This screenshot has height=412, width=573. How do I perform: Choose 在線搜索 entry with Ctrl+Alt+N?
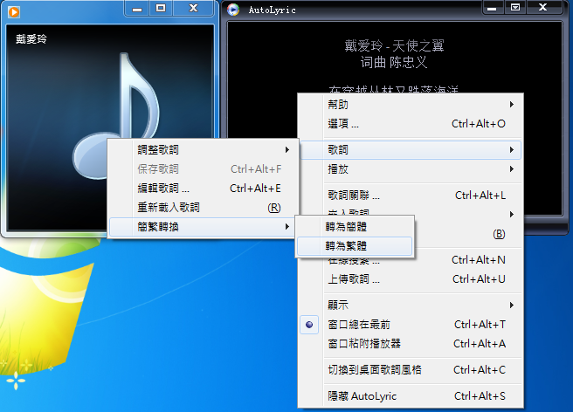(411, 260)
